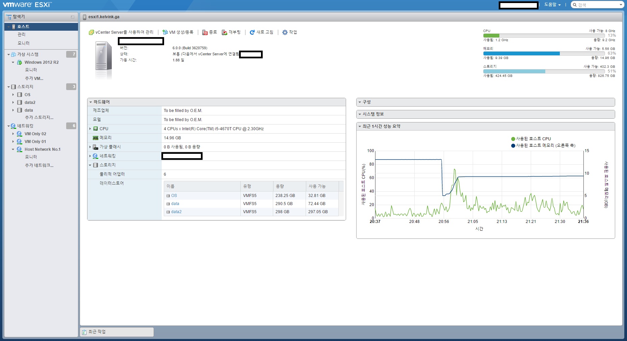Collapse the storage (스토리지) row in hardware panel
Screen dimensions: 627x341
pos(90,165)
